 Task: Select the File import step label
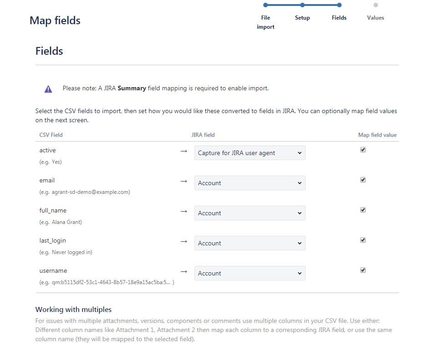tap(266, 22)
